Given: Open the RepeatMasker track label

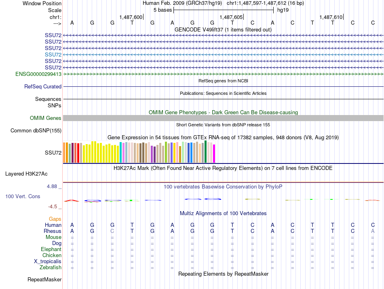Looking at the screenshot, I should click(44, 279).
